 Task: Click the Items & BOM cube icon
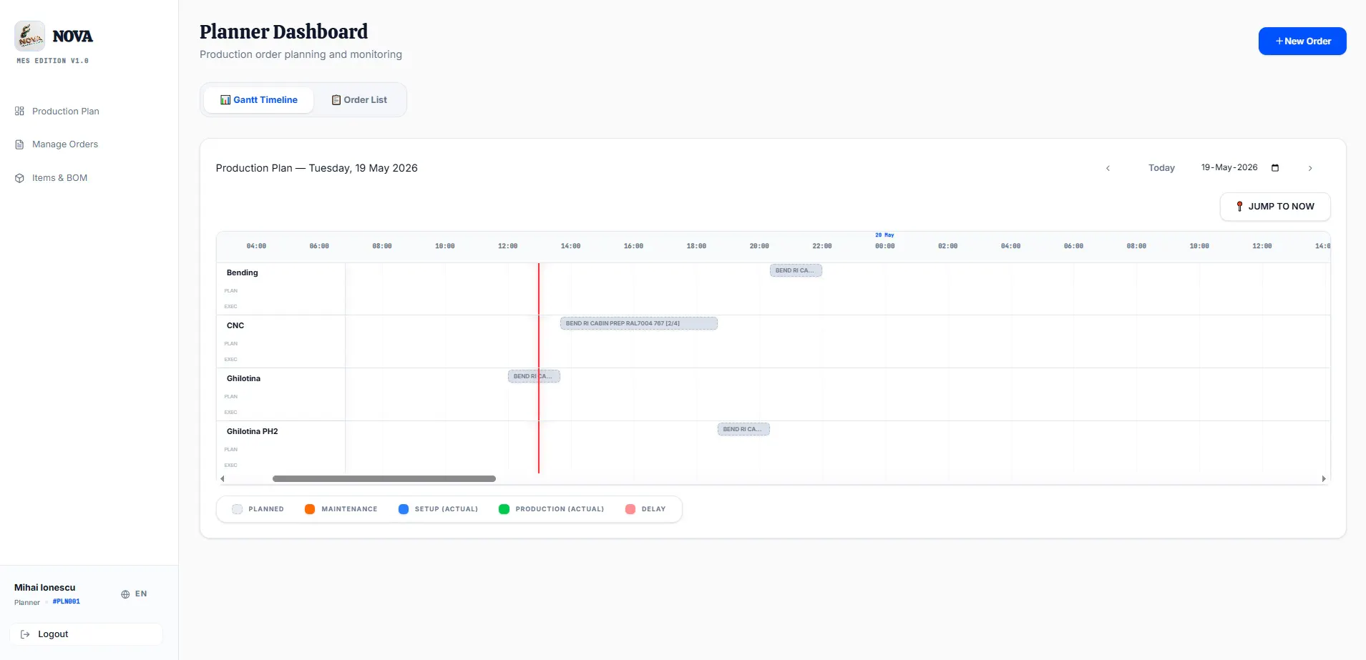pyautogui.click(x=19, y=178)
